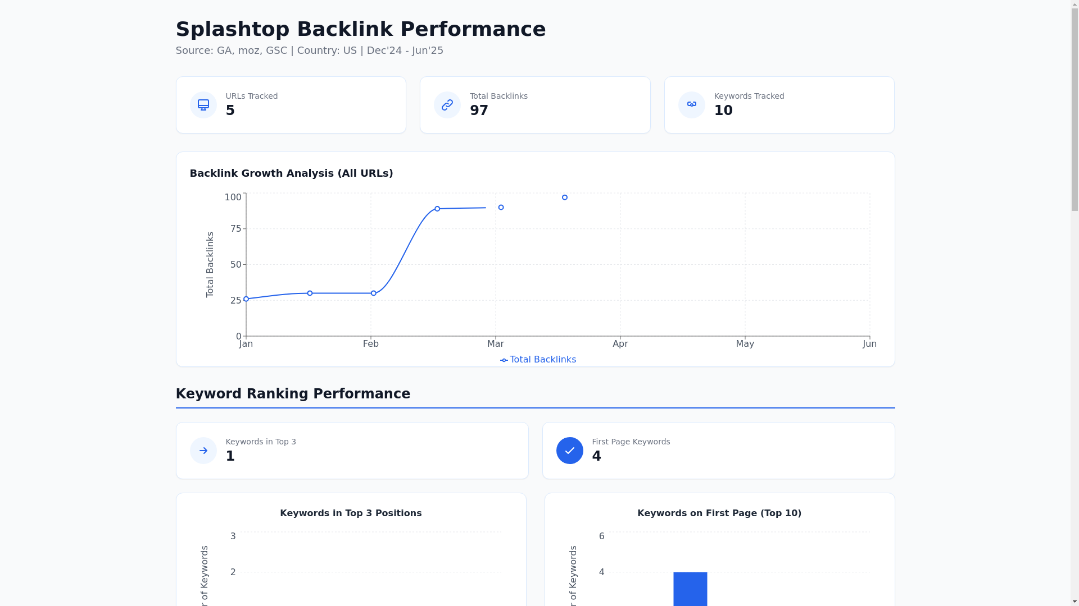Viewport: 1079px width, 606px height.
Task: Click the First Page Keywords value 4
Action: [x=597, y=456]
